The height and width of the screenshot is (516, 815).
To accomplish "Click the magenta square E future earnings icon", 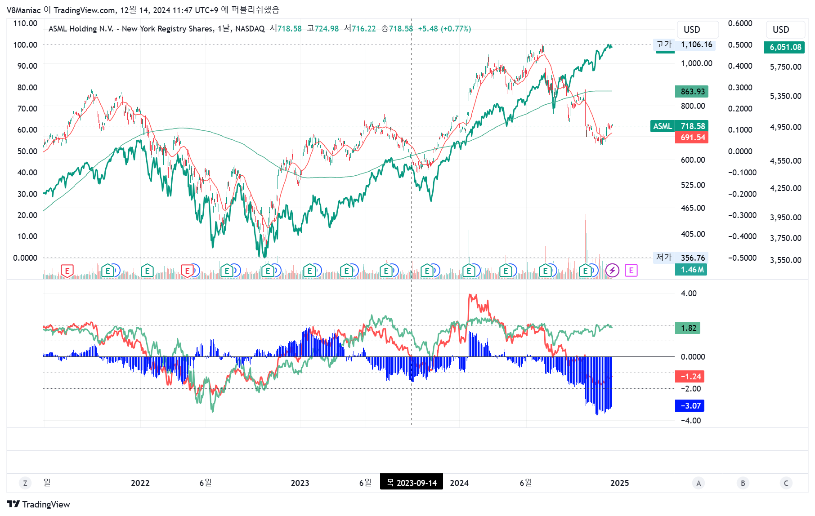I will (631, 271).
